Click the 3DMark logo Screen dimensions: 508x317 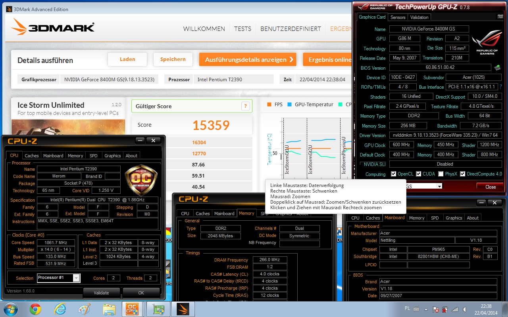point(53,27)
